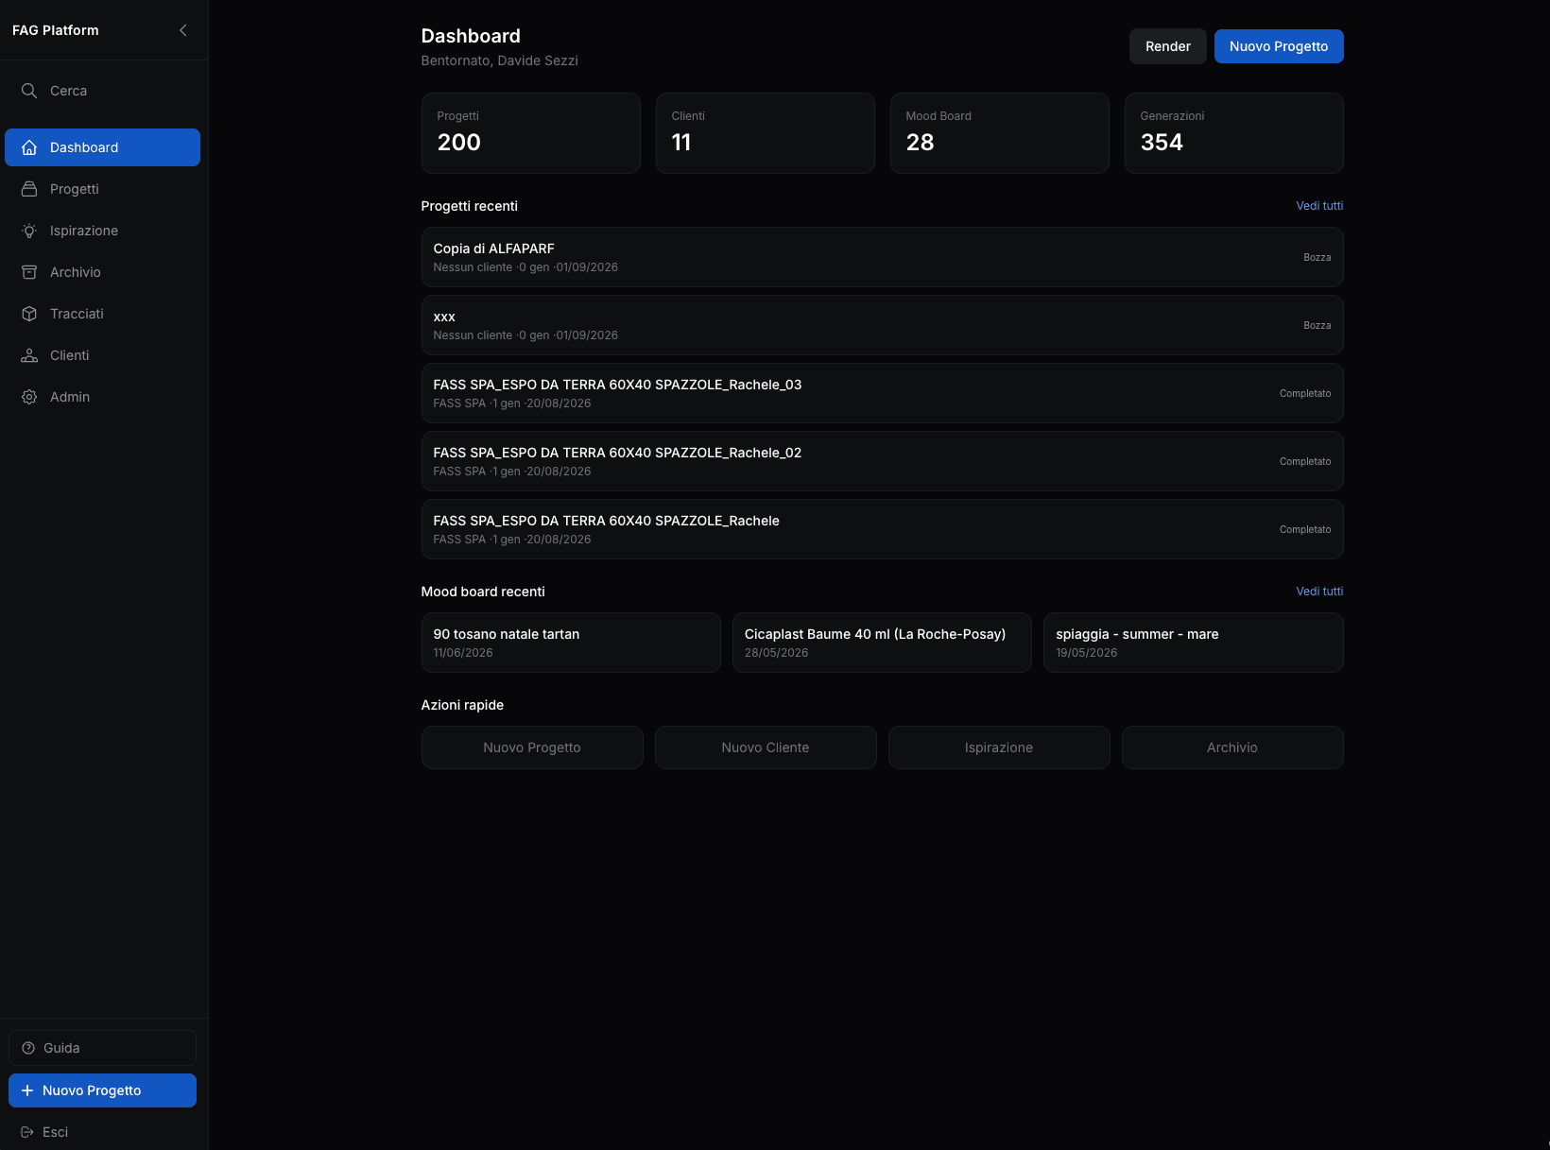This screenshot has height=1150, width=1550.
Task: Open project SPAZZOLE_Rachele_02
Action: pyautogui.click(x=883, y=461)
